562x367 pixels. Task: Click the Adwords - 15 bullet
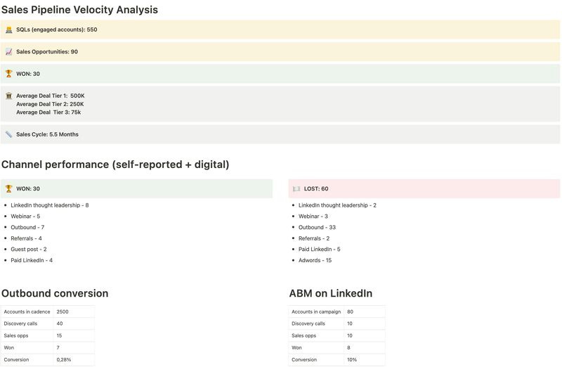coord(315,260)
